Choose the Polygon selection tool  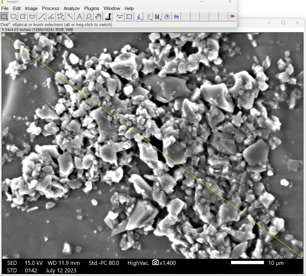pos(23,17)
